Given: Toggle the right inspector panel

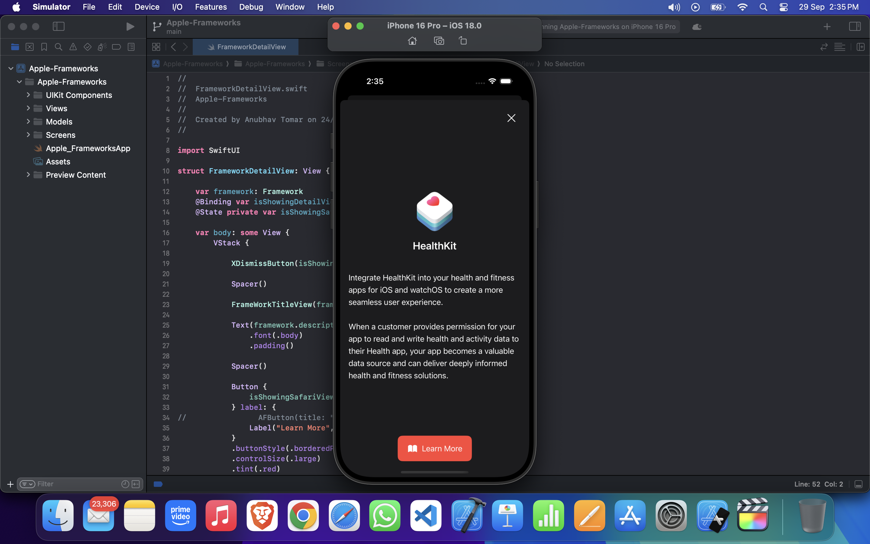Looking at the screenshot, I should tap(855, 26).
